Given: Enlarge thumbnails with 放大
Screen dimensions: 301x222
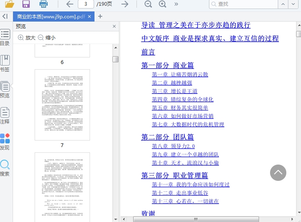Looking at the screenshot, I should 27,37.
